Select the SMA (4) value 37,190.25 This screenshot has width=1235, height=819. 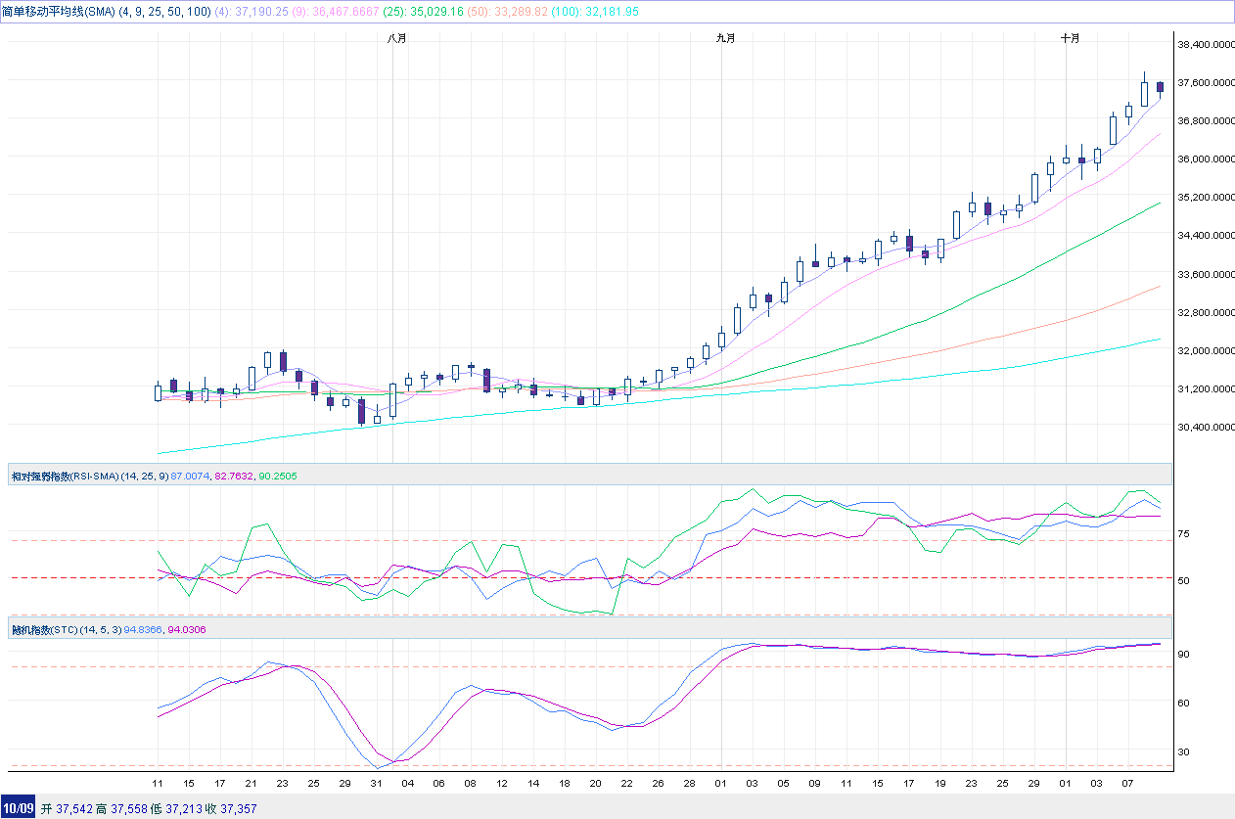coord(258,11)
